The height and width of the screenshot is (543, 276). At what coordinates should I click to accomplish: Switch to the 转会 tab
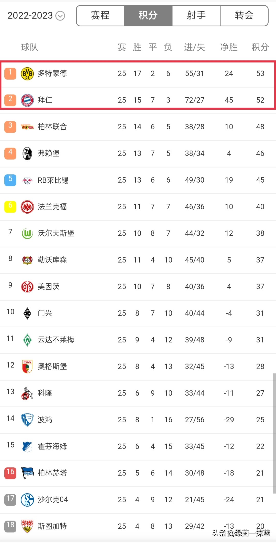click(x=244, y=16)
